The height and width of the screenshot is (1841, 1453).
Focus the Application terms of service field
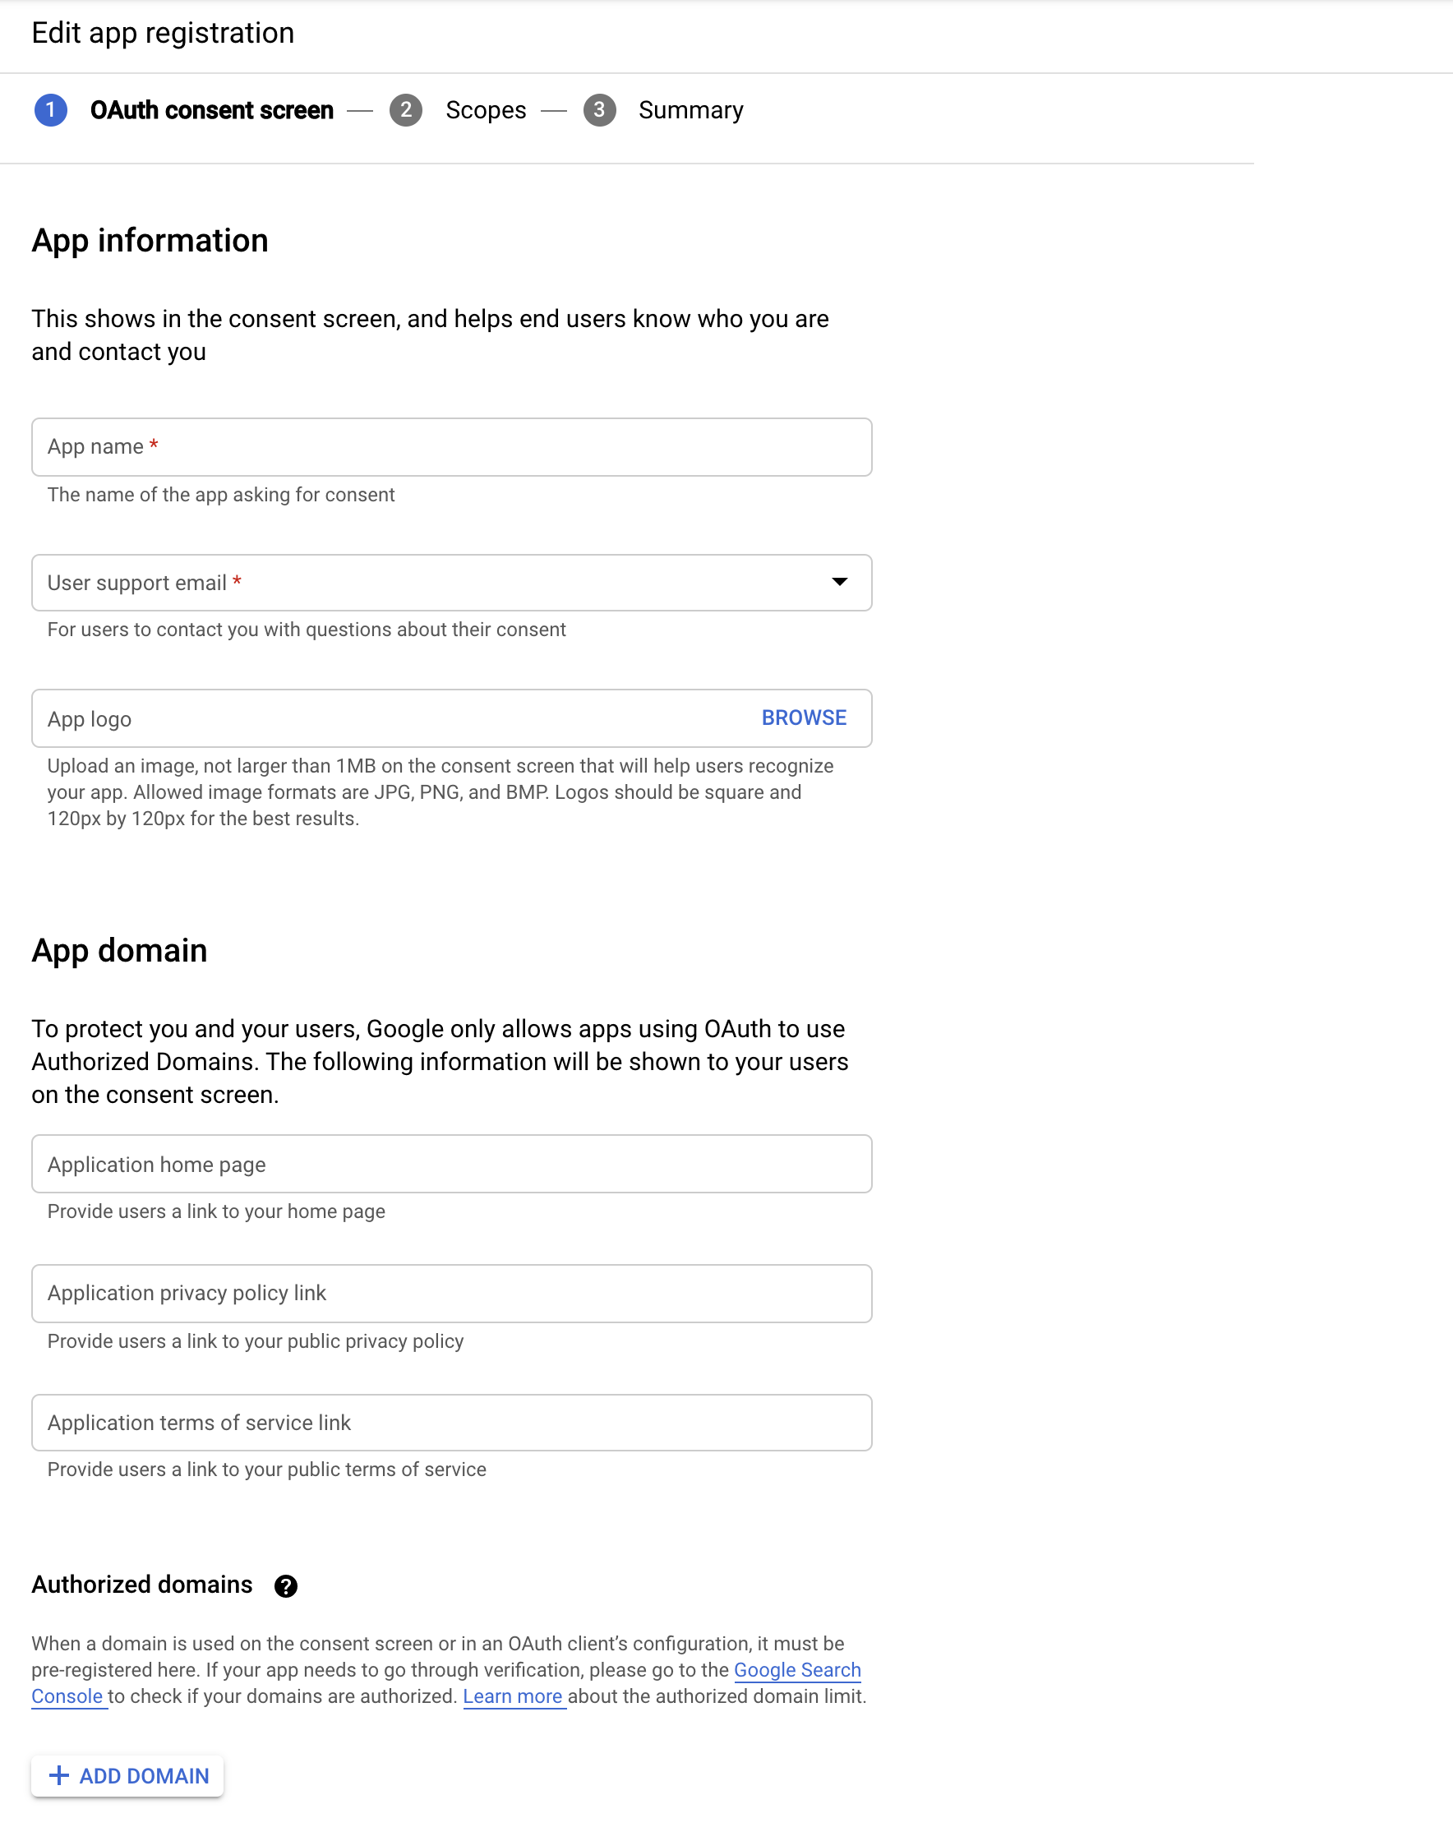[451, 1423]
